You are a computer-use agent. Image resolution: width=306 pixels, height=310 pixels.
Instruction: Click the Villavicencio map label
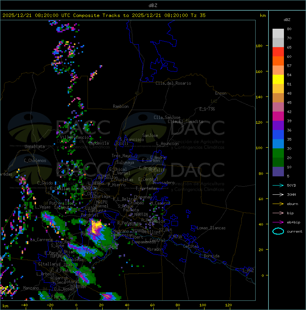coord(74,137)
